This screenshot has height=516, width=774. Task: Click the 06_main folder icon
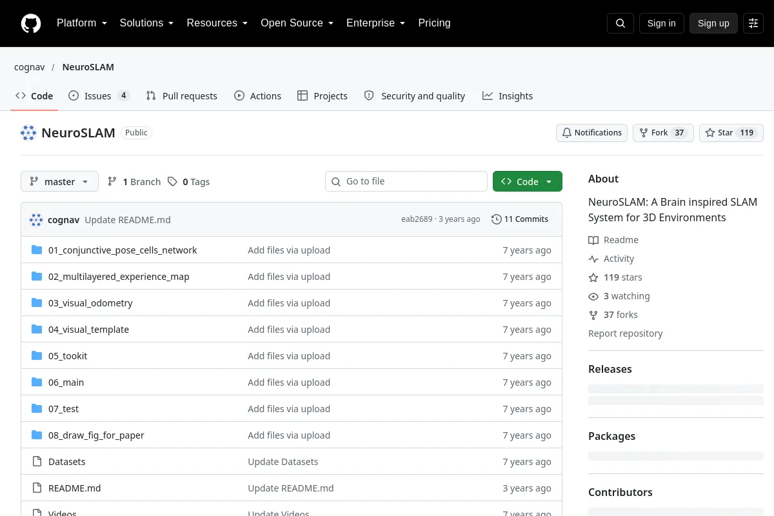coord(37,382)
